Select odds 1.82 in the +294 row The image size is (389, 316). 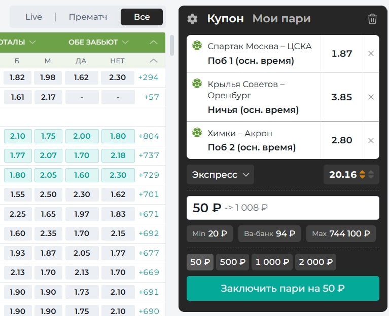pyautogui.click(x=17, y=77)
